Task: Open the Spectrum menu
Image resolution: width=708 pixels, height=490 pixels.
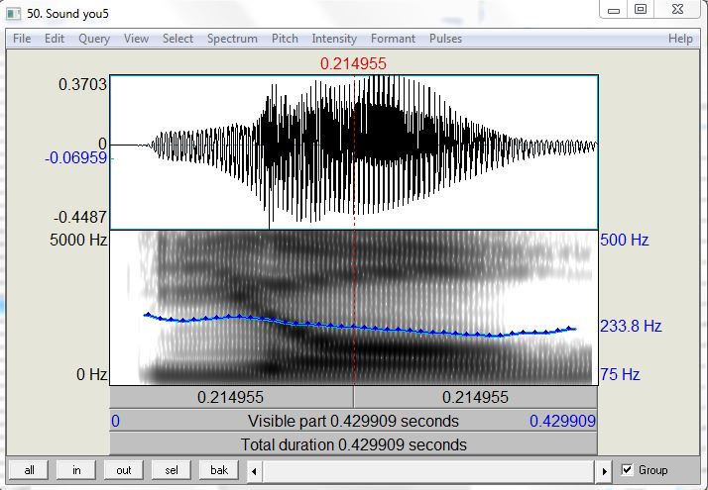Action: 232,39
